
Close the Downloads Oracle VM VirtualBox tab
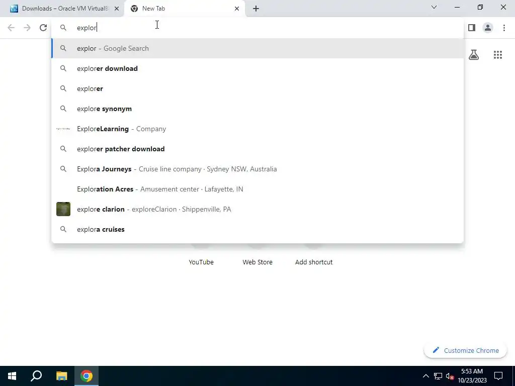[117, 9]
